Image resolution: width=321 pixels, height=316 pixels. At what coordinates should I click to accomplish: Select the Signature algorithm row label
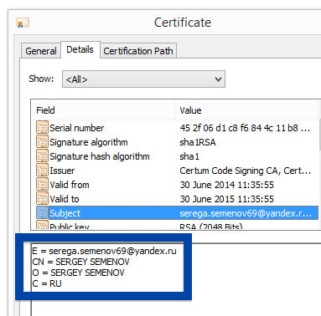point(89,142)
